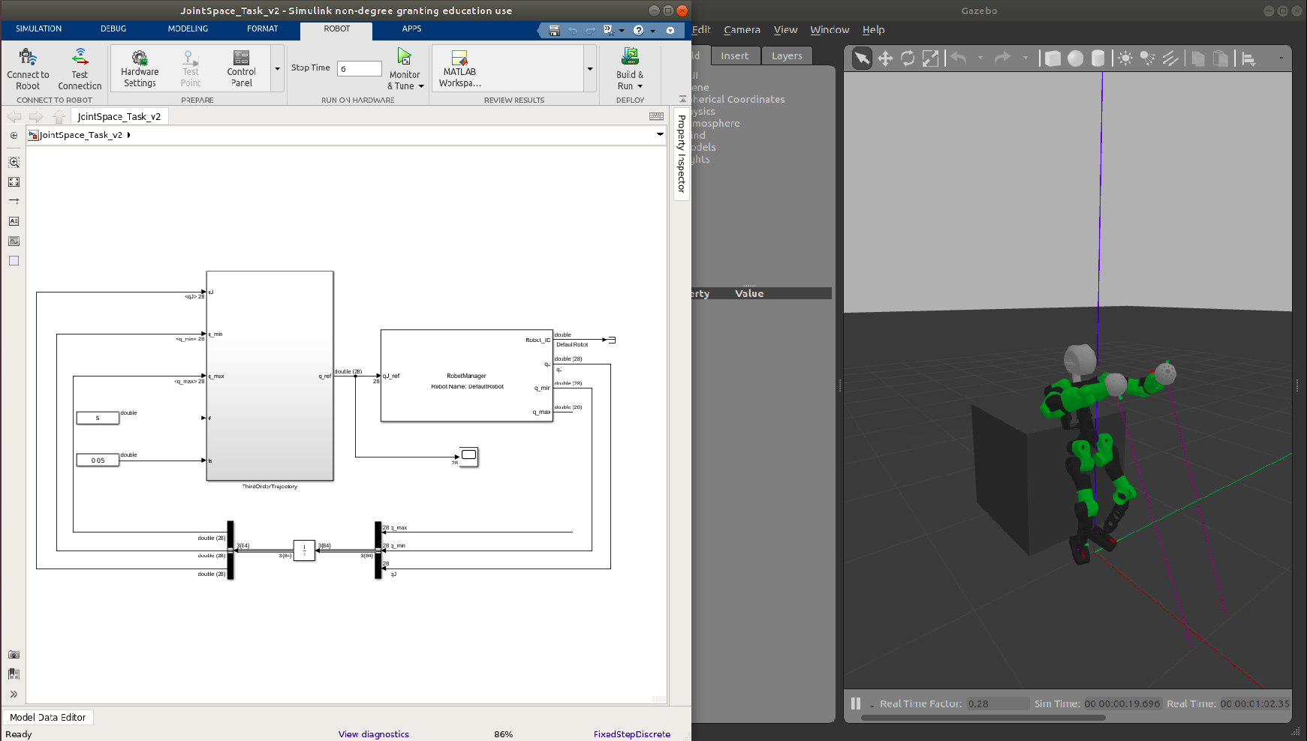This screenshot has width=1307, height=741.
Task: Select the RobotManager block
Action: click(x=466, y=375)
